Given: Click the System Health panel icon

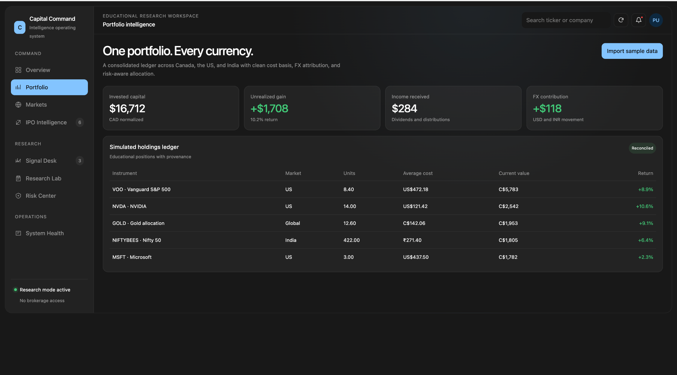Looking at the screenshot, I should coord(18,233).
